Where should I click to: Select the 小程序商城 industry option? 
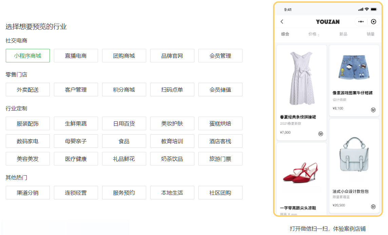(28, 56)
